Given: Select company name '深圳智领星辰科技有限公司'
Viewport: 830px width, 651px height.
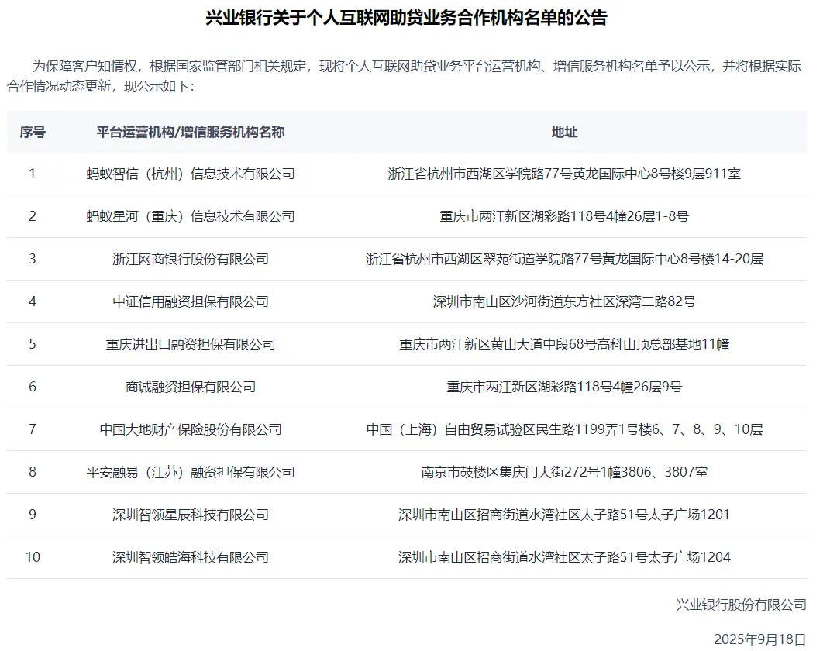Looking at the screenshot, I should 191,515.
